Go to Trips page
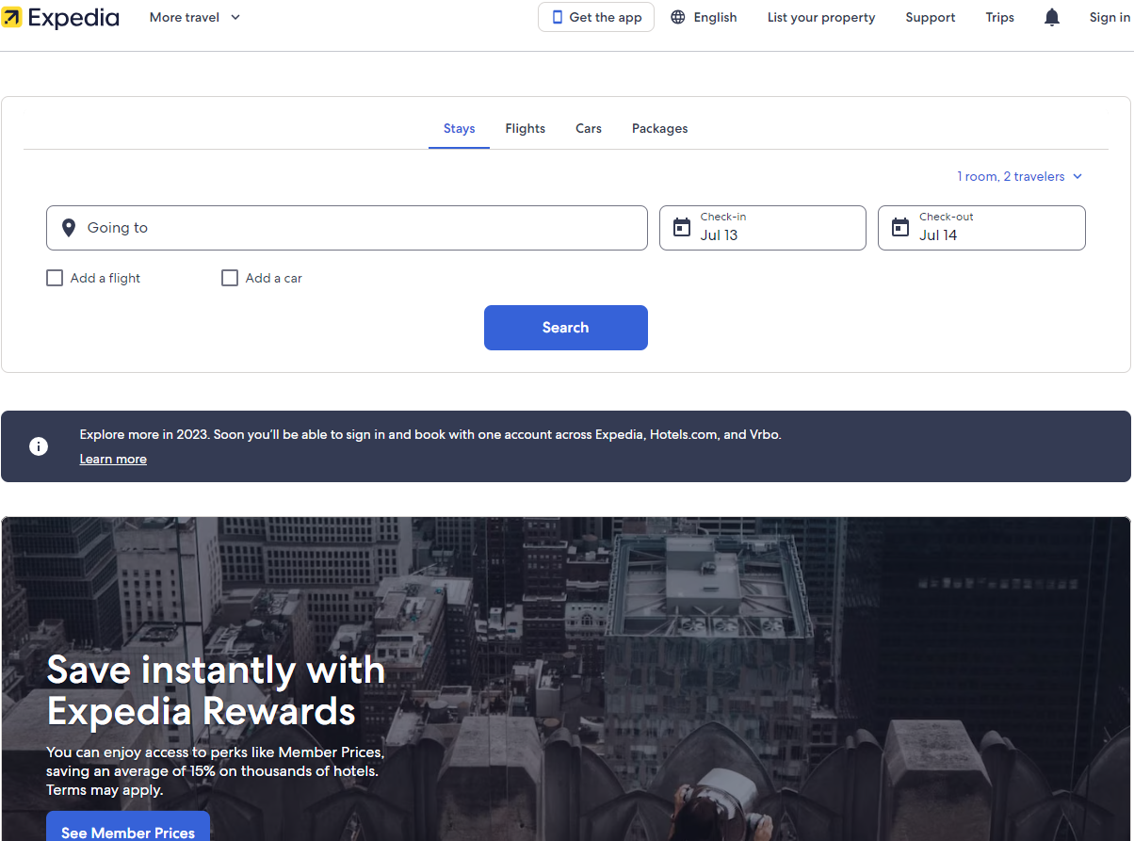This screenshot has height=841, width=1134. 1000,17
